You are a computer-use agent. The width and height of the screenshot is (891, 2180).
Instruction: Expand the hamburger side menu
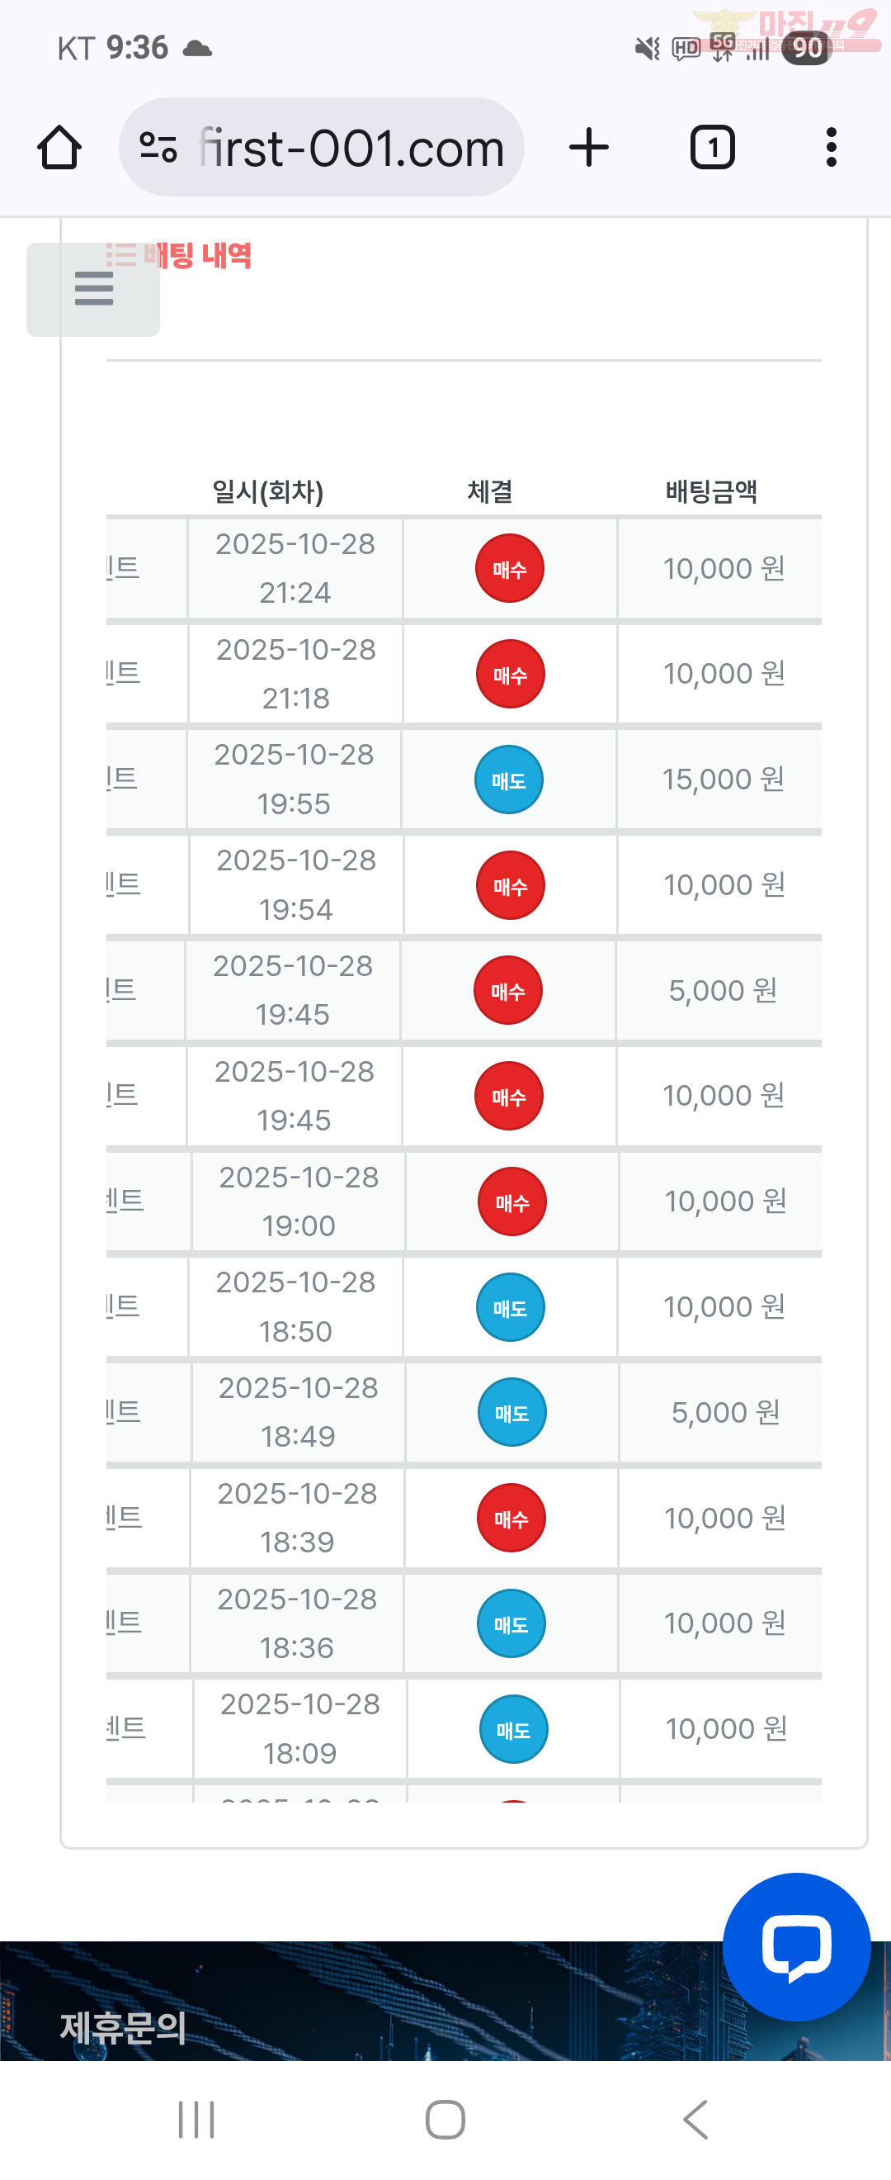93,288
